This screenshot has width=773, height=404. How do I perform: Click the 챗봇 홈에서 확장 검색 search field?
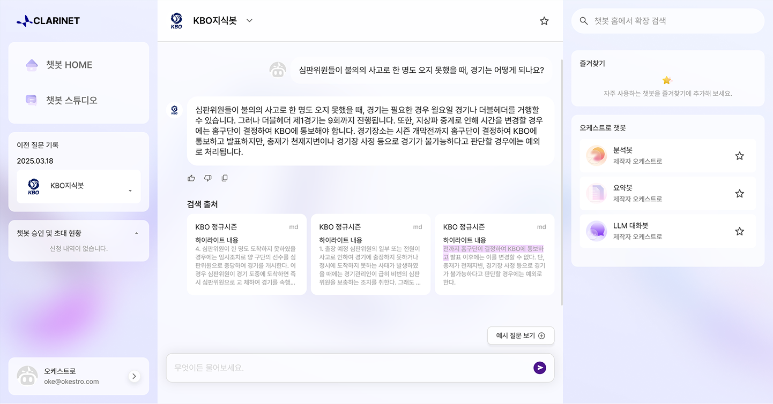(668, 21)
